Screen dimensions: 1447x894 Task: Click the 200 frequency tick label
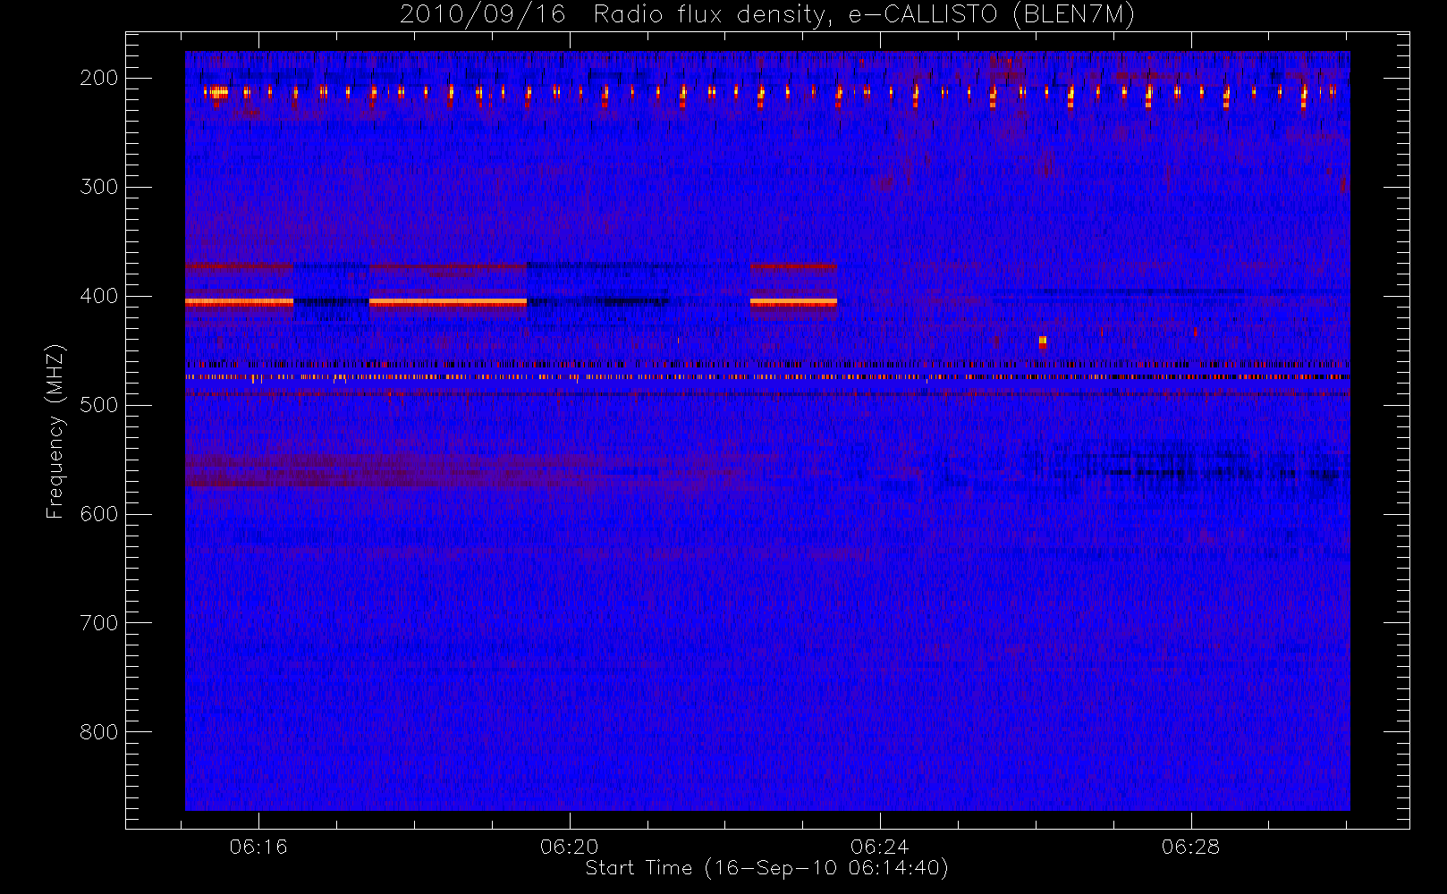pyautogui.click(x=99, y=78)
